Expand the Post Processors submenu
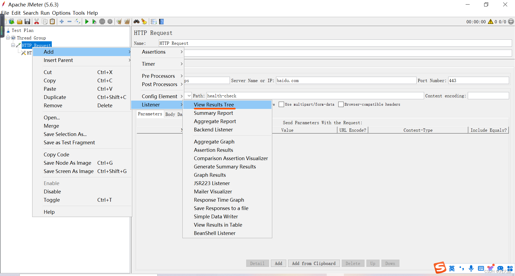515x276 pixels. (157, 84)
